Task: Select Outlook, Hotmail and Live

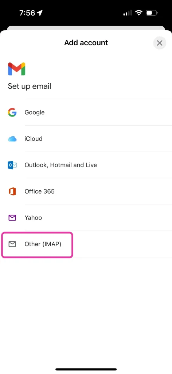Action: click(x=86, y=165)
